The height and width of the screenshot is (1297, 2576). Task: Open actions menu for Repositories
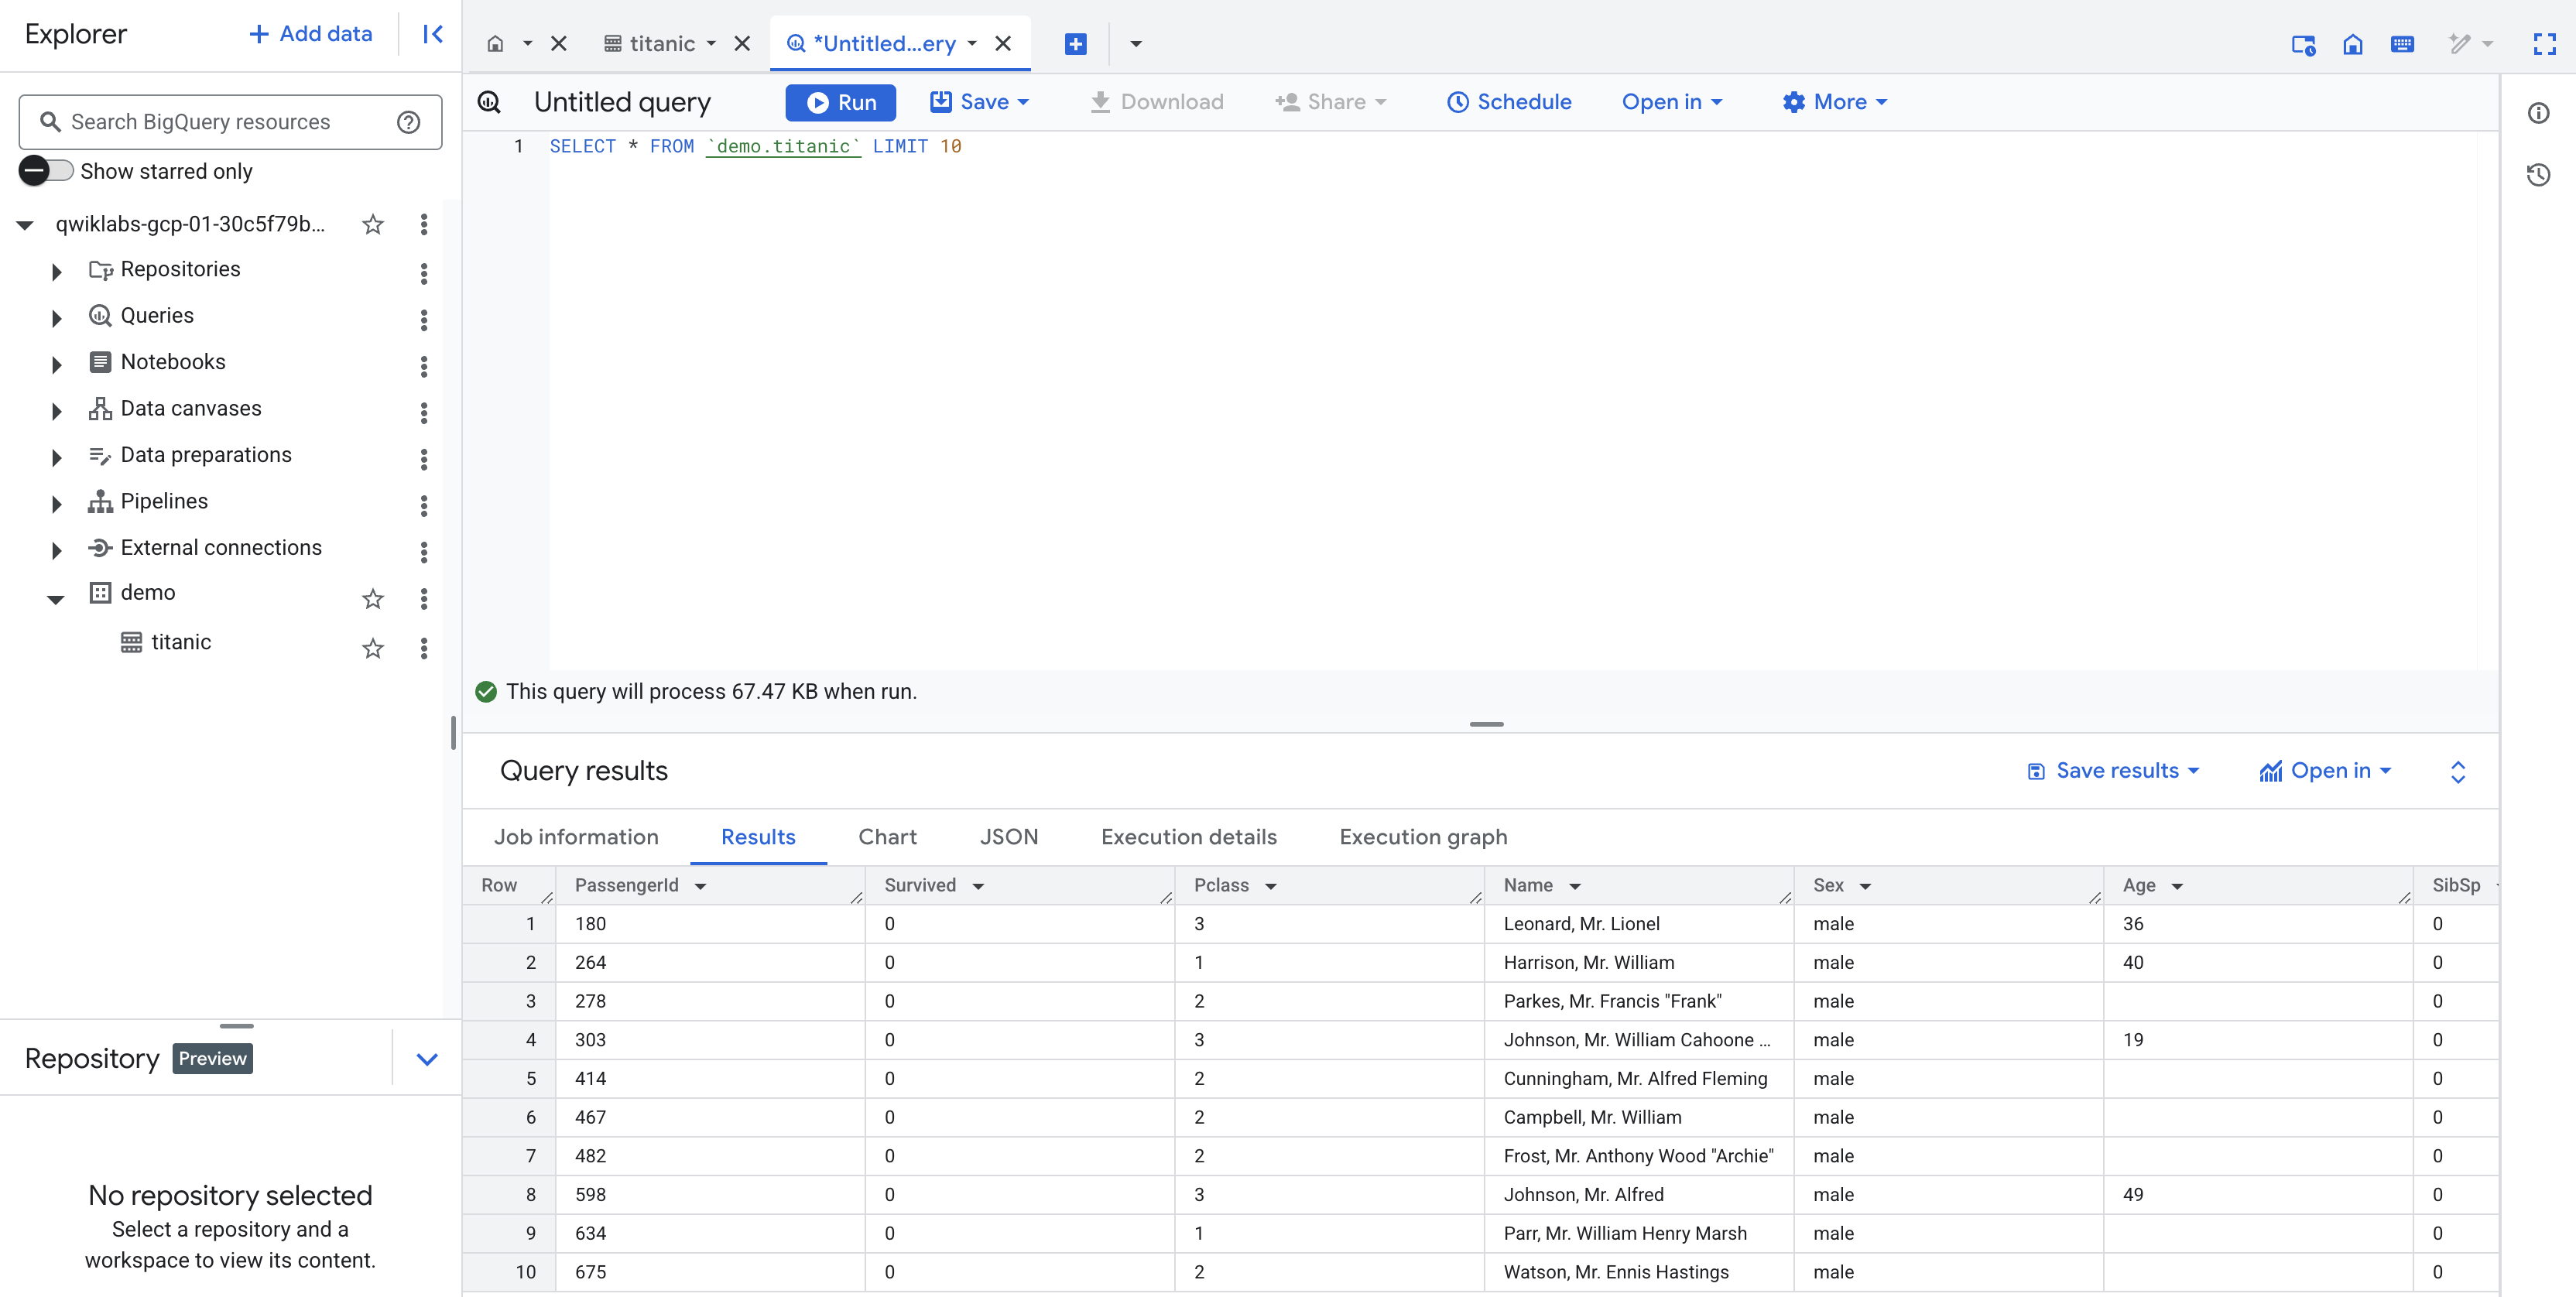pyautogui.click(x=424, y=273)
